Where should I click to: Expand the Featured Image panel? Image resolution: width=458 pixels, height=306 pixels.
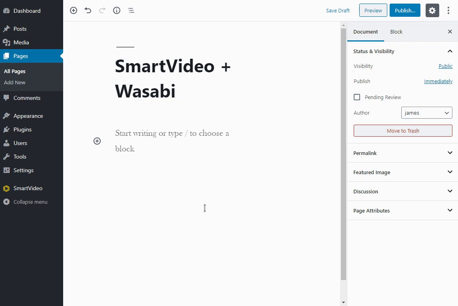[402, 172]
